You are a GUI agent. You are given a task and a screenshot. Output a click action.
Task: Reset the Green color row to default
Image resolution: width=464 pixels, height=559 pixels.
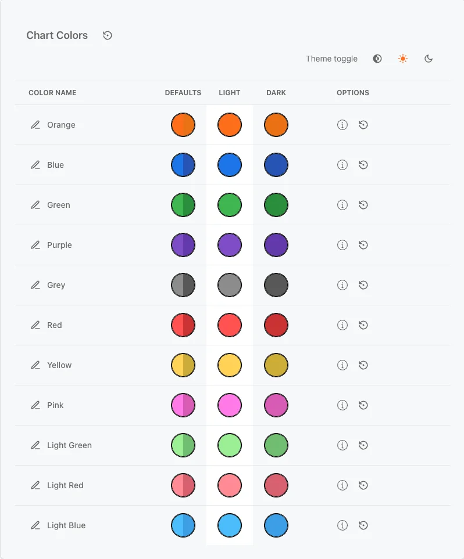pyautogui.click(x=363, y=205)
